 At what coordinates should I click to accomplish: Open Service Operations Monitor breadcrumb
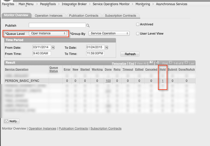(x=111, y=4)
